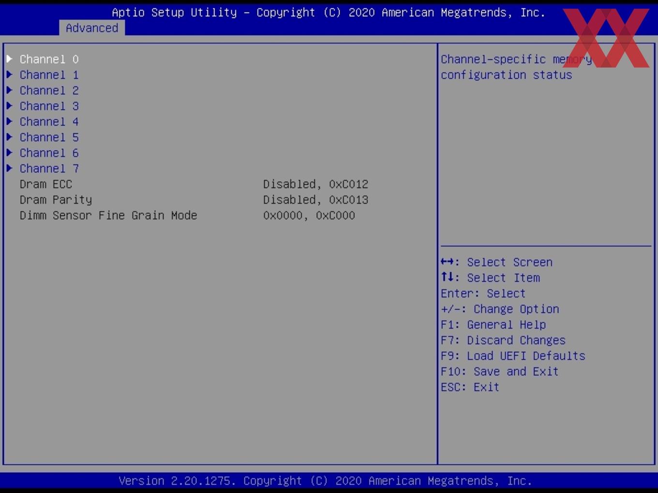
Task: Click the Dram Parity value Disabled, 0xC013
Action: (316, 200)
